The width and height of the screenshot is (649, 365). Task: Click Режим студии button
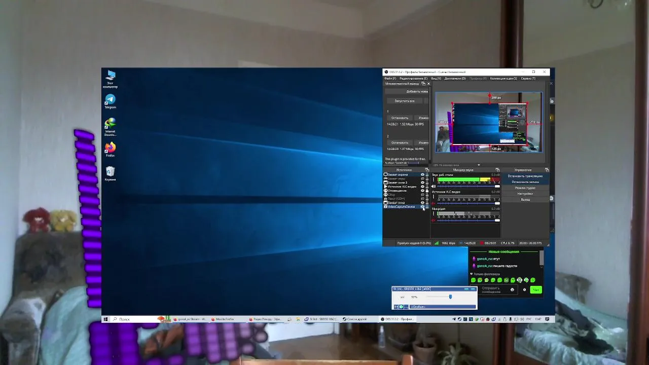tap(525, 188)
